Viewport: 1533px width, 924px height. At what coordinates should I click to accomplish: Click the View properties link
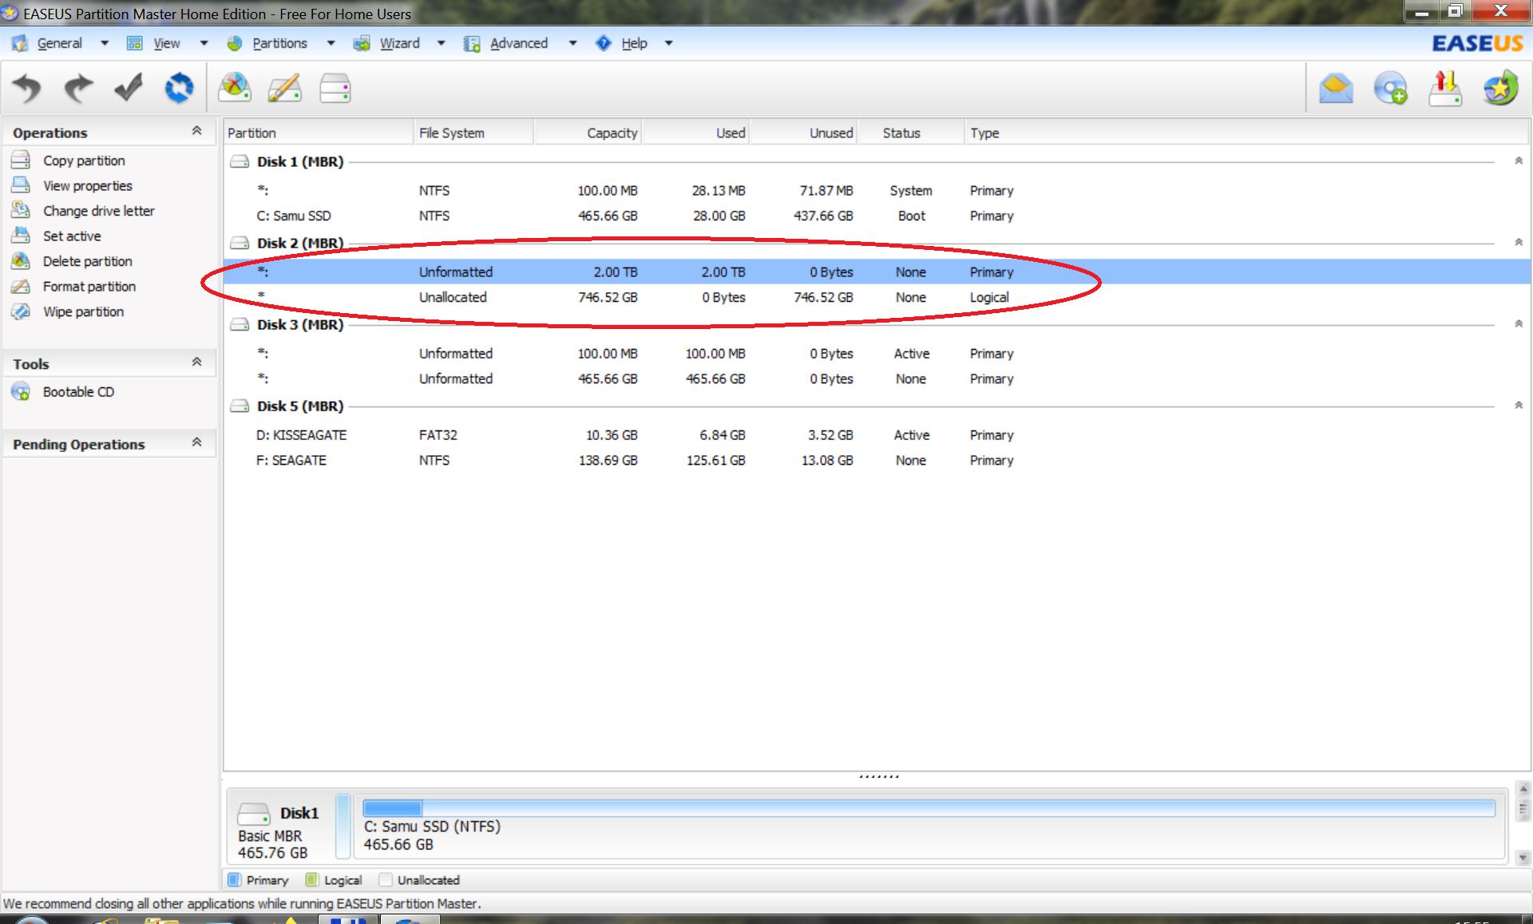point(88,186)
